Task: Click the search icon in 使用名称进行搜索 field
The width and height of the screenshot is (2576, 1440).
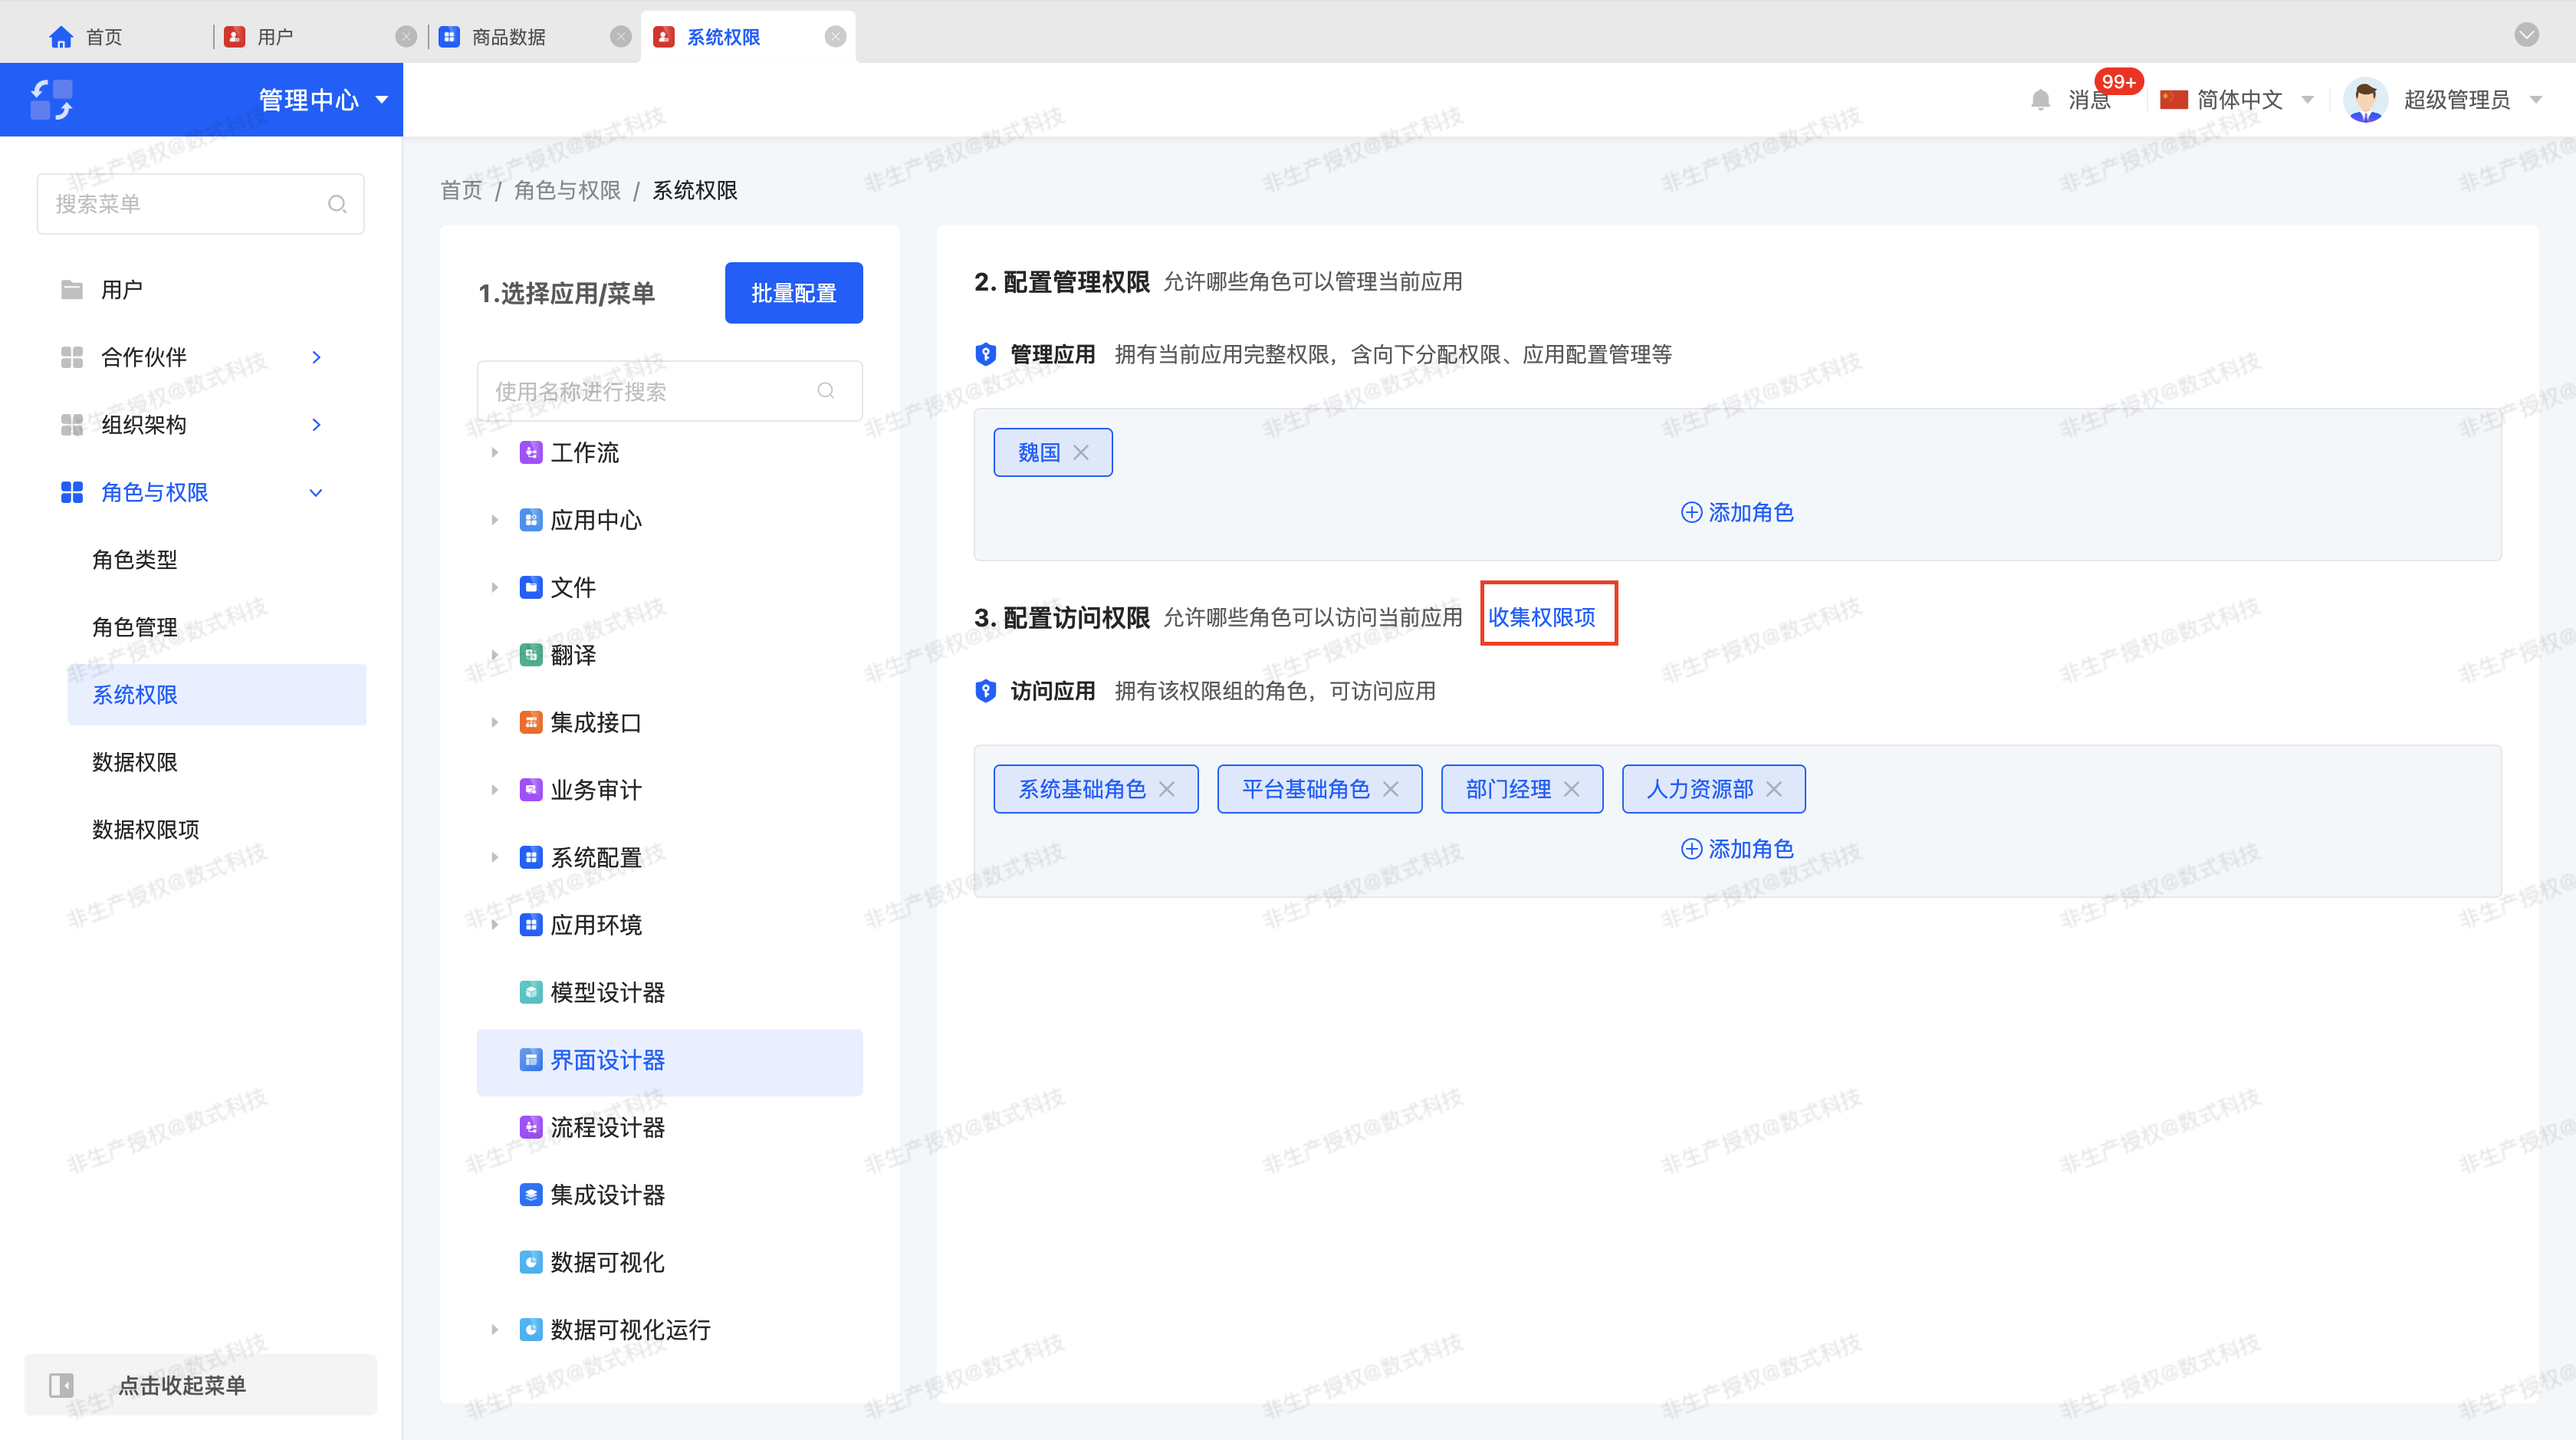Action: point(826,391)
